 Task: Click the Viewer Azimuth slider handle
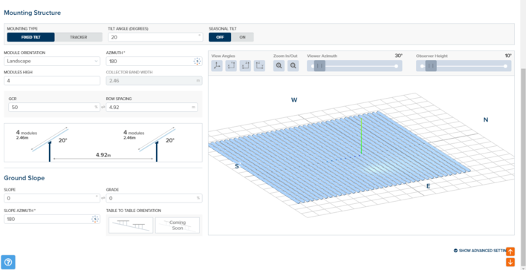point(319,66)
